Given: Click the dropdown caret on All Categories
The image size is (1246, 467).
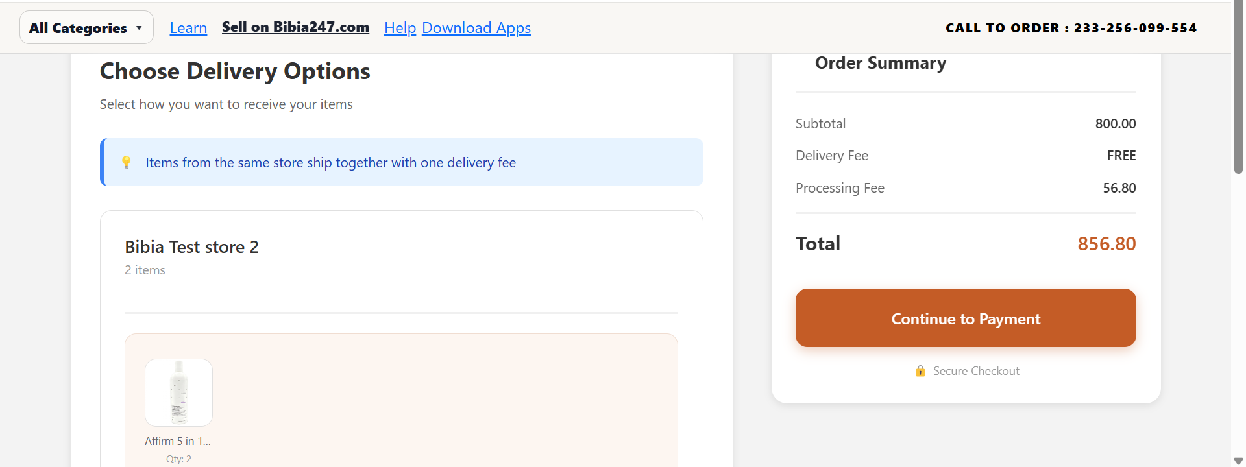Looking at the screenshot, I should point(138,27).
